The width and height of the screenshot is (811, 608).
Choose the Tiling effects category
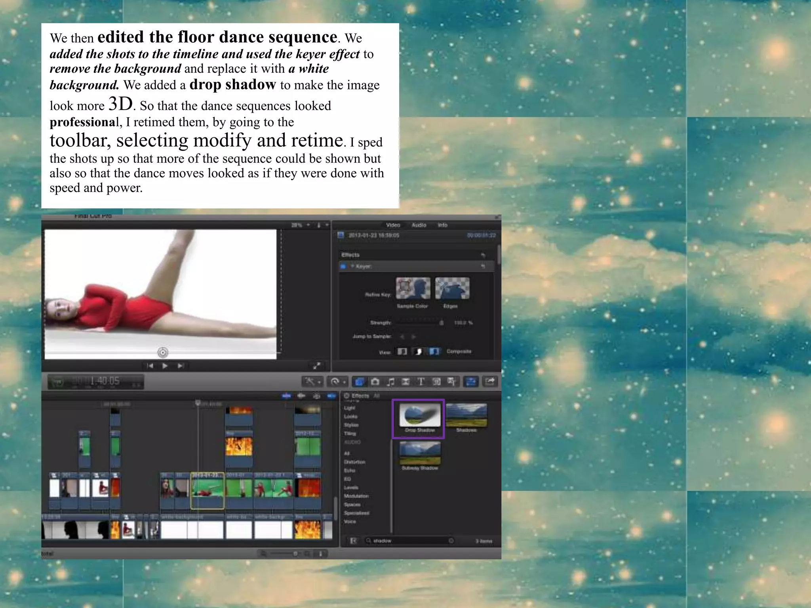(350, 433)
